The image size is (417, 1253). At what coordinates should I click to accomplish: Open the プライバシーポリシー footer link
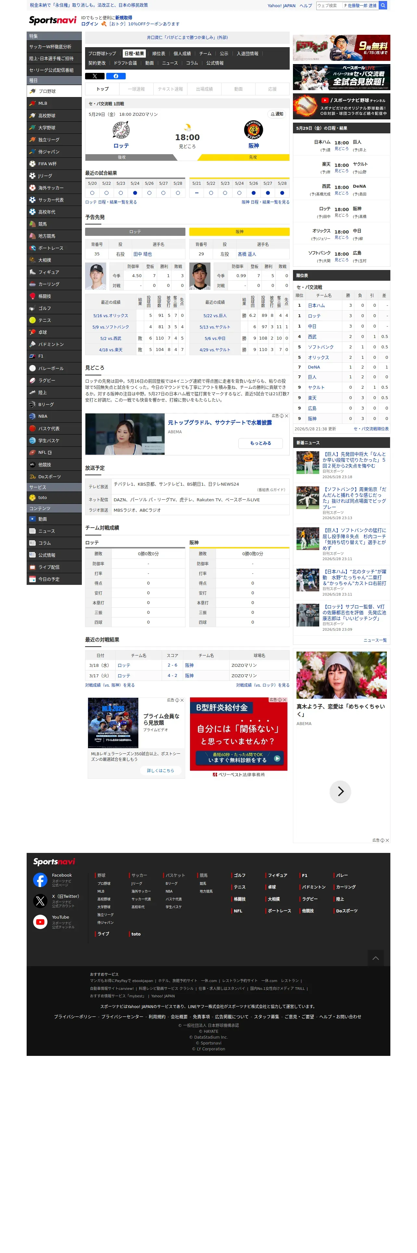(x=75, y=1017)
